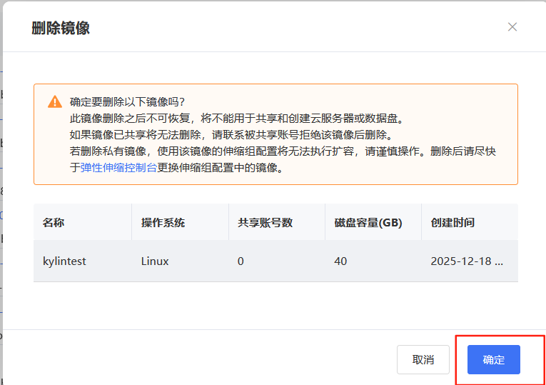Screen dimensions: 546x385
Task: Select the Linux operating system cell
Action: [x=155, y=261]
